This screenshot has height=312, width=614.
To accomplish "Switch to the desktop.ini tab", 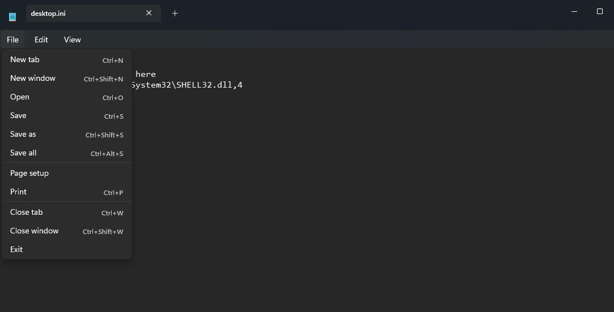I will pyautogui.click(x=79, y=13).
